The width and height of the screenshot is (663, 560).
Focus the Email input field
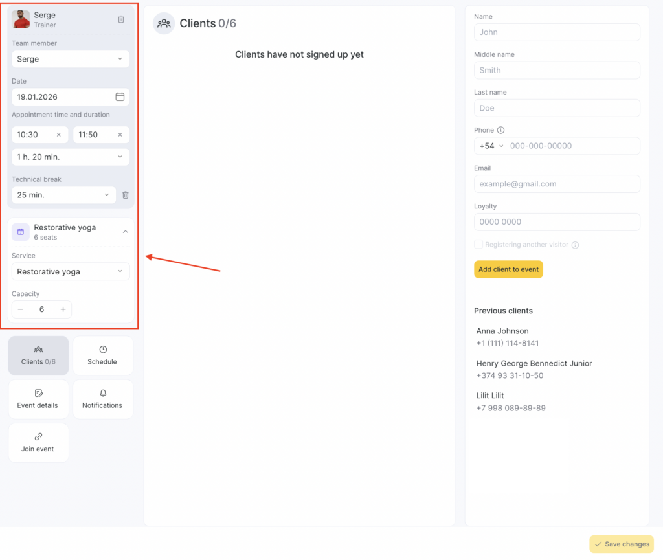557,184
